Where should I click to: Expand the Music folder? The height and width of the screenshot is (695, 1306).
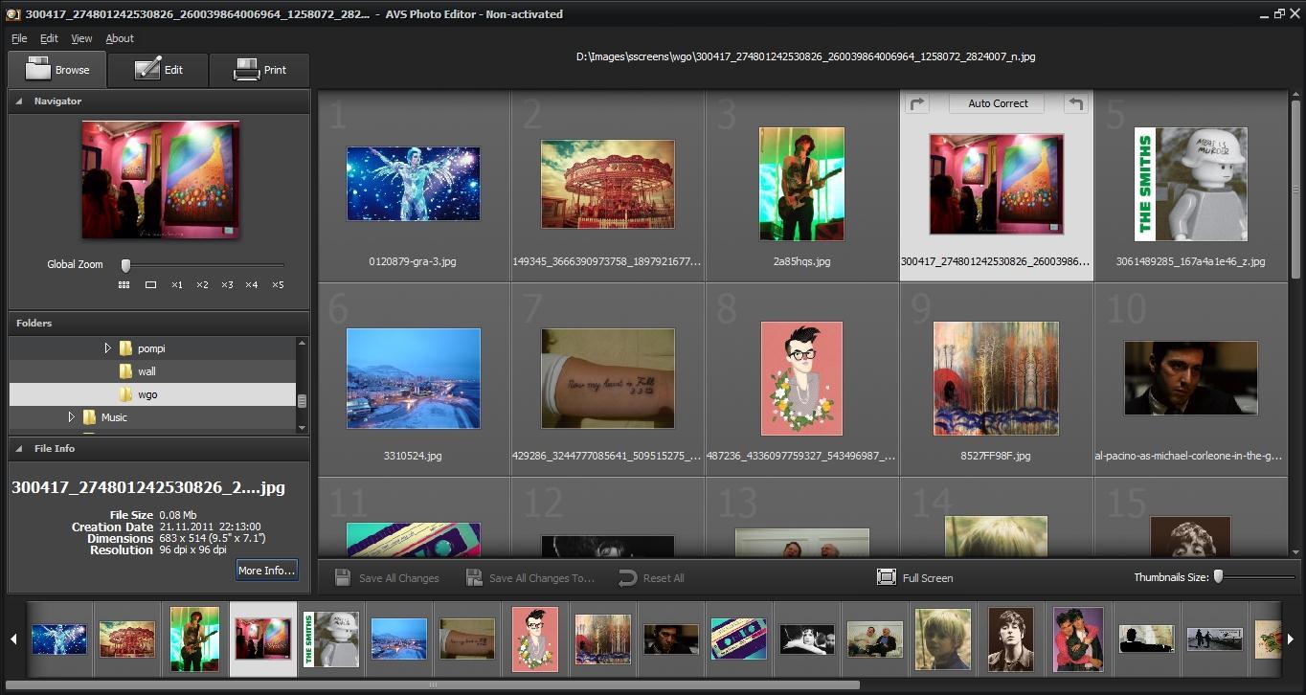click(72, 416)
